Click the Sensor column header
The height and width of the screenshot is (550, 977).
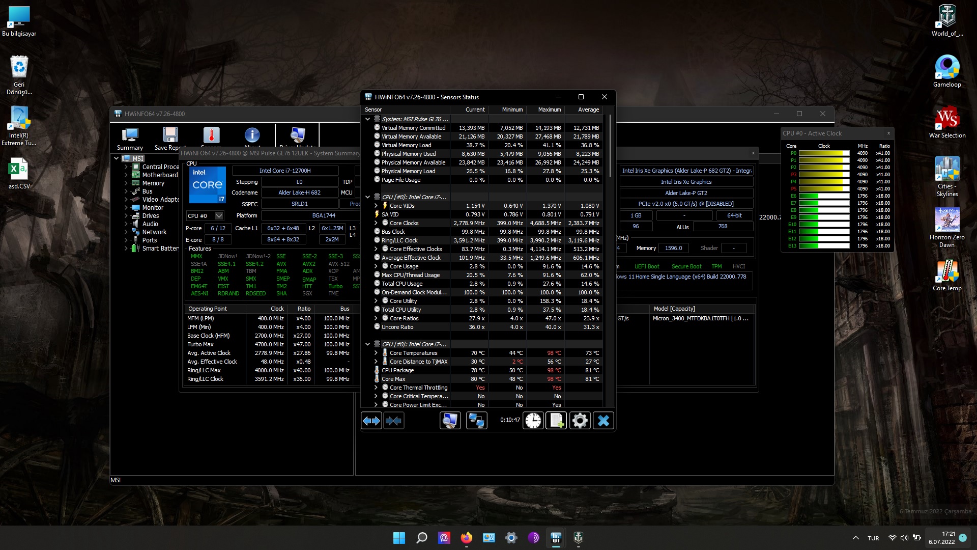click(x=406, y=109)
